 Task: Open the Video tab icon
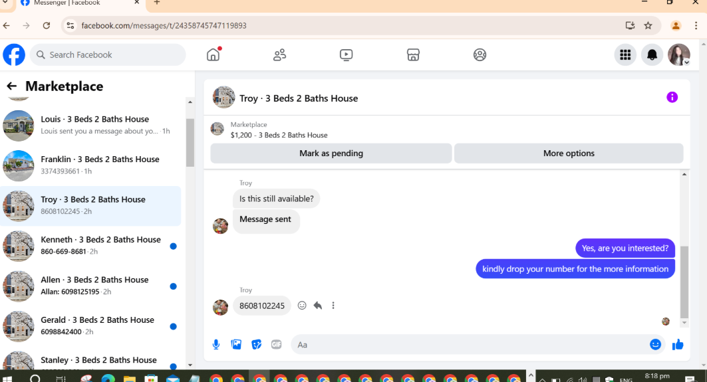tap(346, 55)
